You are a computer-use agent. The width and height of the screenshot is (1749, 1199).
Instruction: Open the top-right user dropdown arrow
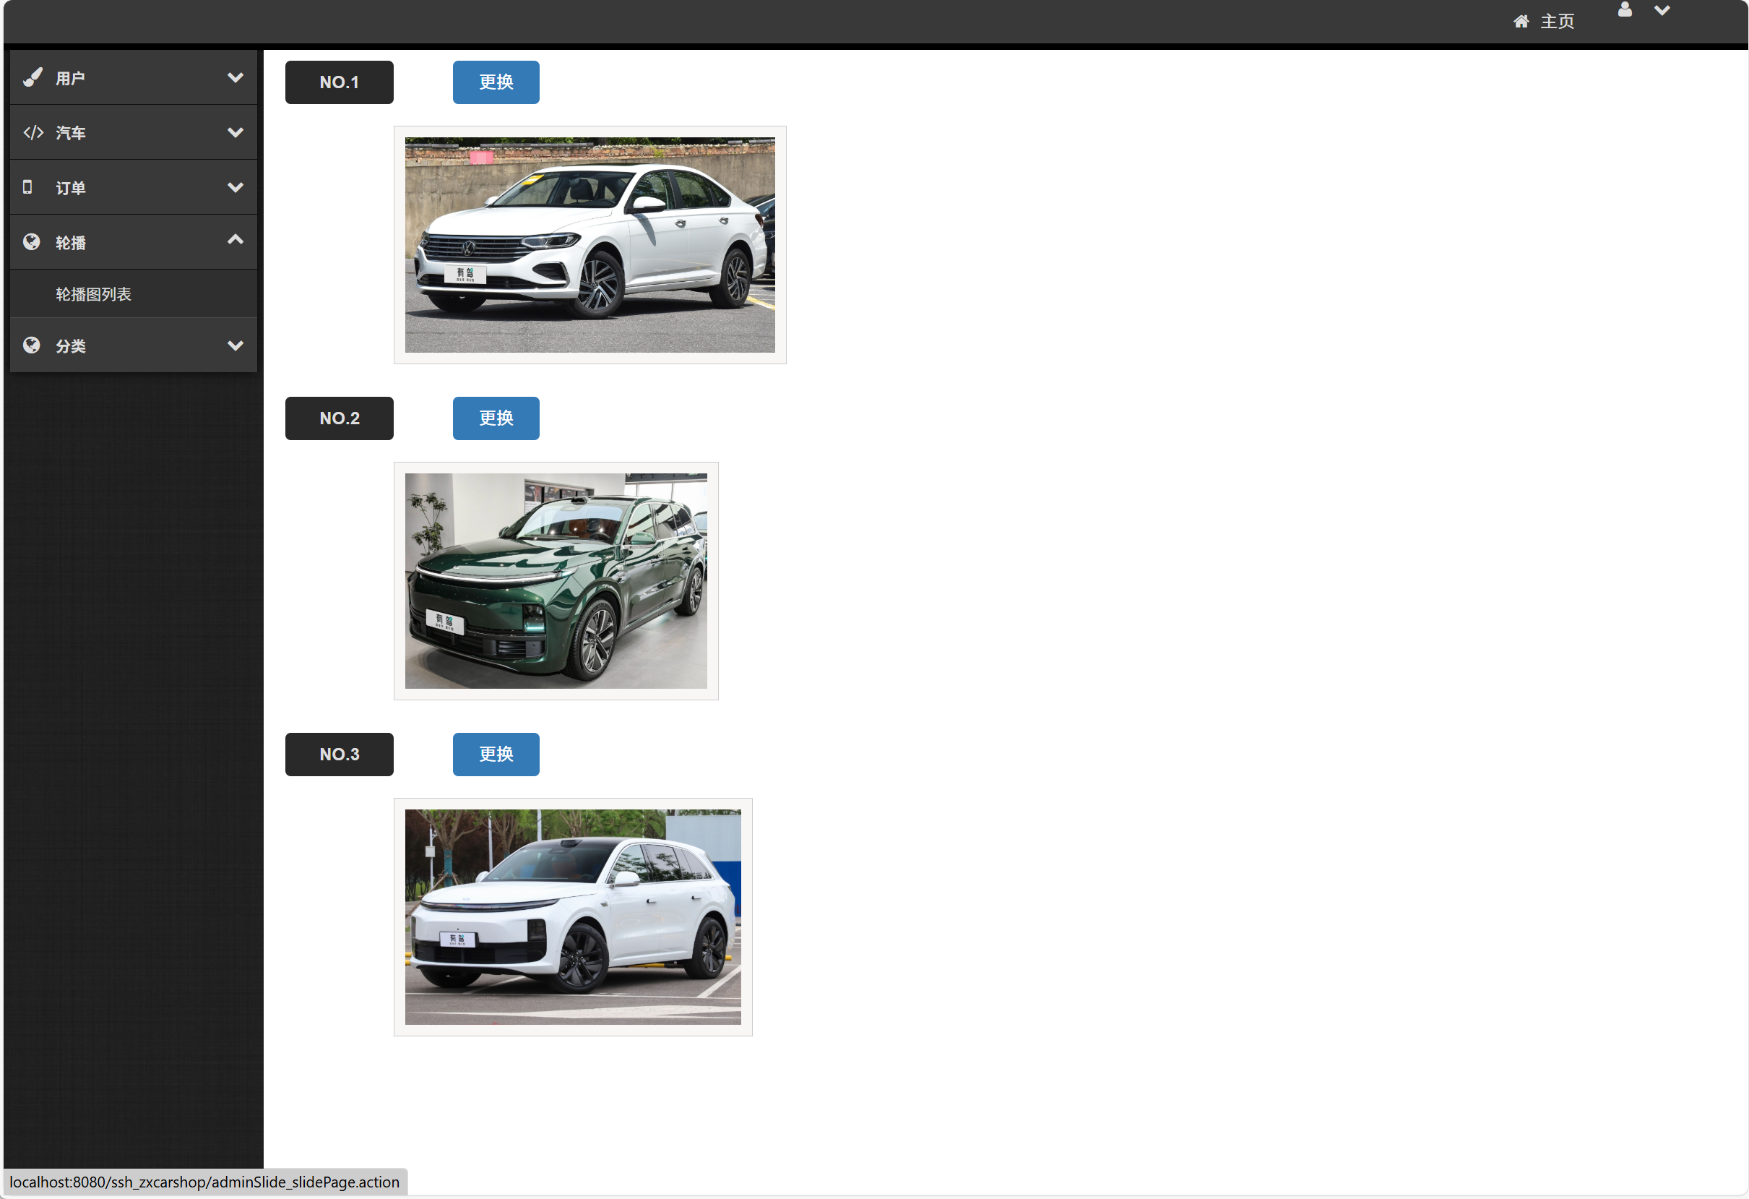1662,11
